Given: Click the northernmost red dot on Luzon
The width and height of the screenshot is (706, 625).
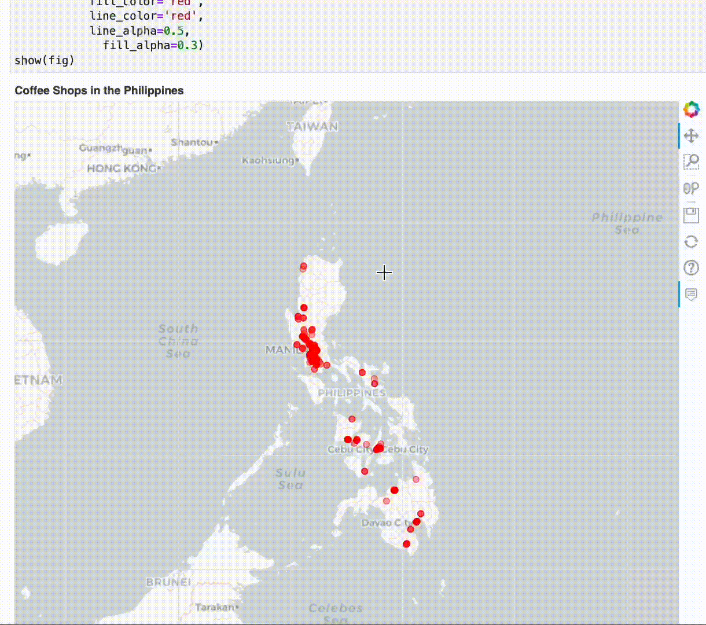Looking at the screenshot, I should (x=303, y=266).
